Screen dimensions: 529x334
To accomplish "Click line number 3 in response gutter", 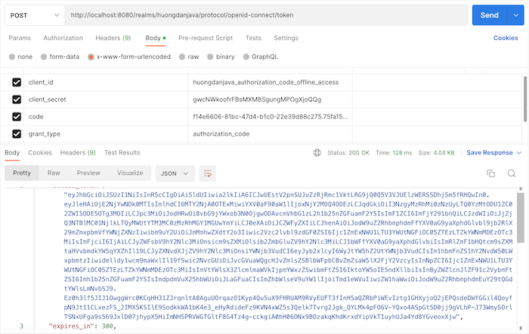I will 22,326.
